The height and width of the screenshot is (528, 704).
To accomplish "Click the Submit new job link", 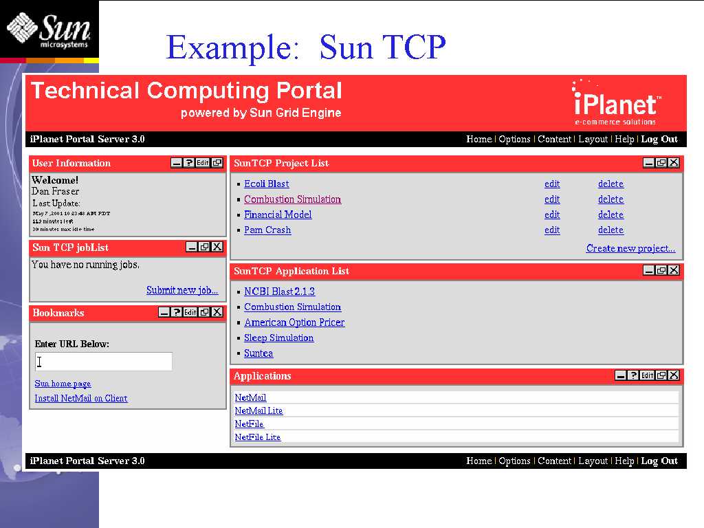I will tap(182, 290).
